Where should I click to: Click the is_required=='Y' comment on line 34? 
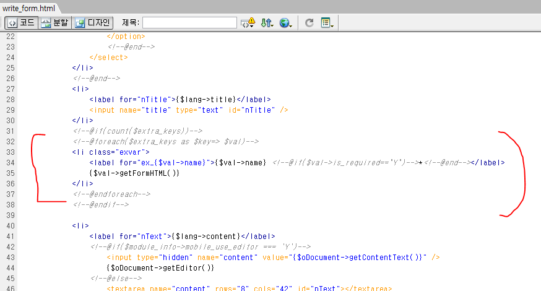(345, 163)
